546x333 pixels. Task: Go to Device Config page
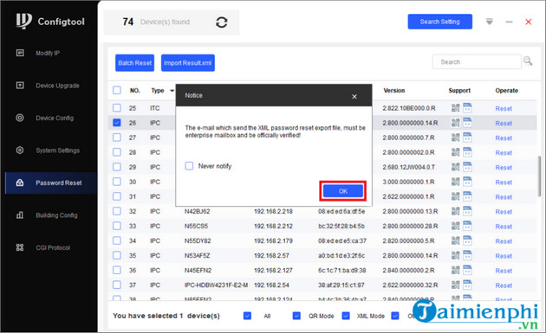[55, 118]
